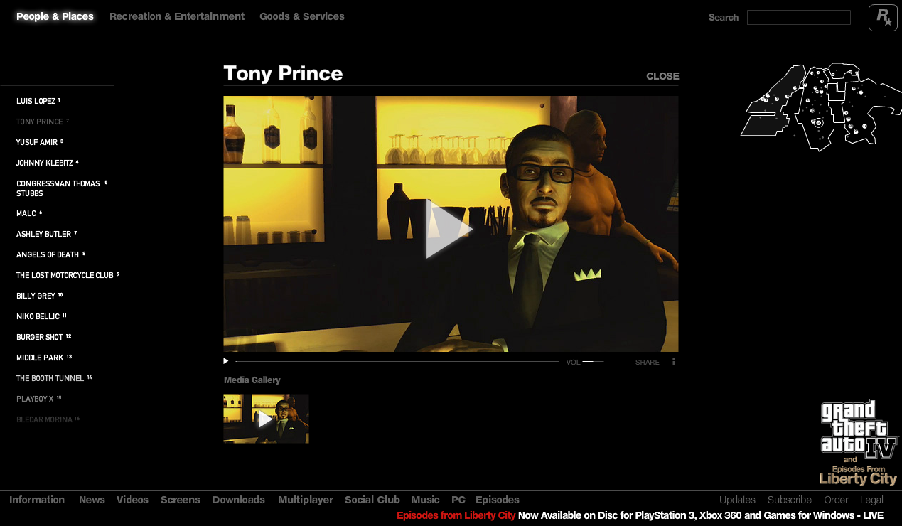Visit Social Club from footer
The image size is (902, 526).
pyautogui.click(x=372, y=500)
